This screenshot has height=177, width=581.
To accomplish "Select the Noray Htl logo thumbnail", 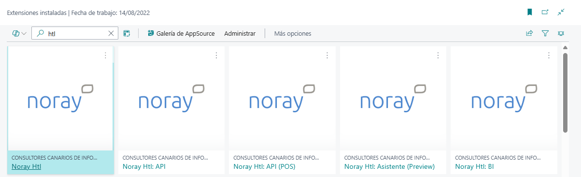I will pyautogui.click(x=60, y=98).
